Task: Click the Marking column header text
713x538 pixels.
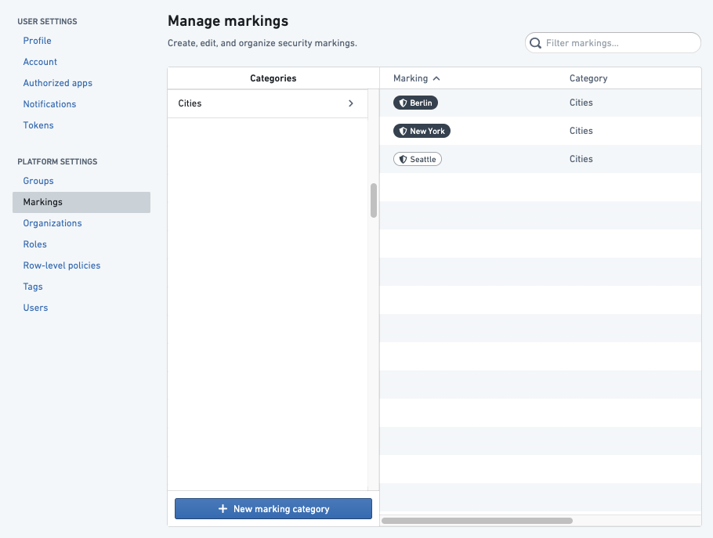Action: pyautogui.click(x=411, y=78)
